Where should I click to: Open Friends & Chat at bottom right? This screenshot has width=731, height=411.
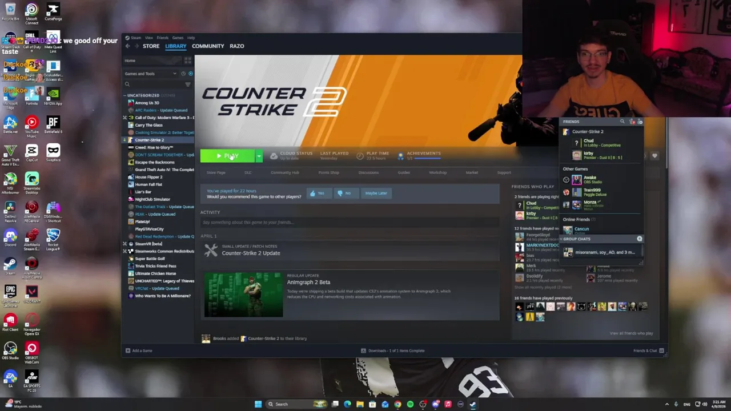(648, 350)
